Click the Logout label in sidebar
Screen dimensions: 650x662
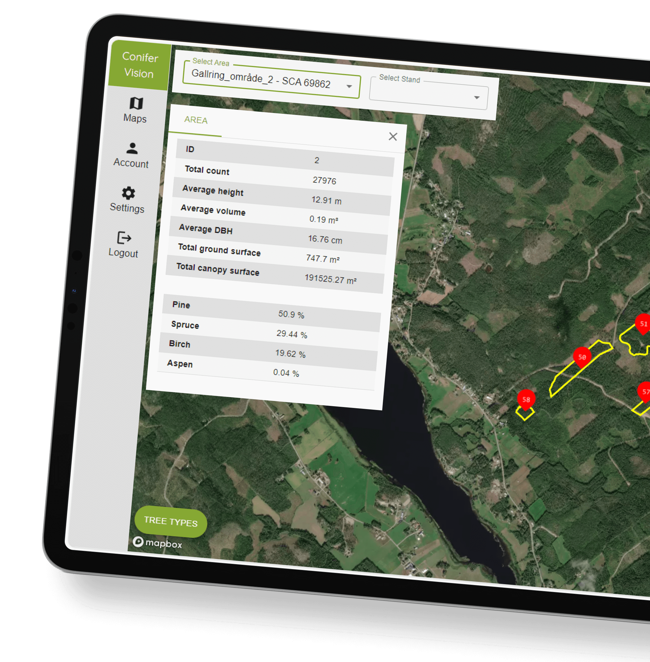[x=123, y=253]
